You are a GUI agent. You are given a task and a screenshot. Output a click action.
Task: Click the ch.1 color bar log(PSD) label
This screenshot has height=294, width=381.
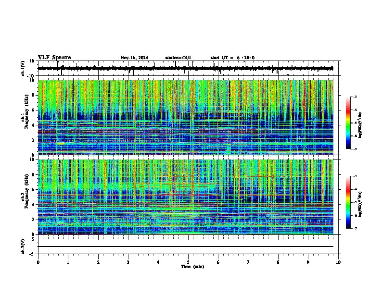click(360, 125)
